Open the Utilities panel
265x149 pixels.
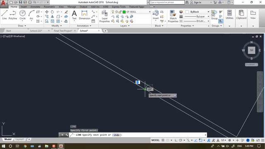tap(229, 15)
